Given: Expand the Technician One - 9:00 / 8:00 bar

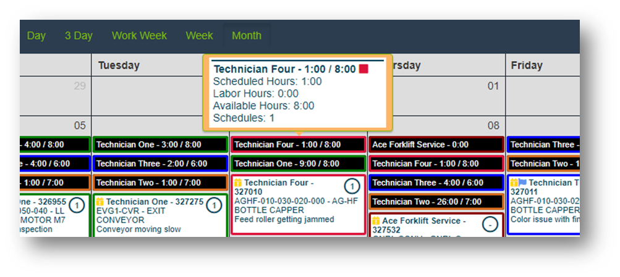Looking at the screenshot, I should [x=298, y=163].
